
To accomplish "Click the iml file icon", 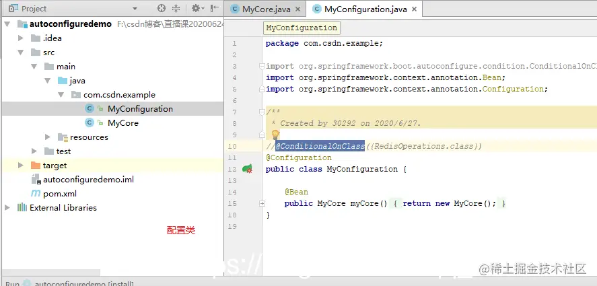I will 36,180.
